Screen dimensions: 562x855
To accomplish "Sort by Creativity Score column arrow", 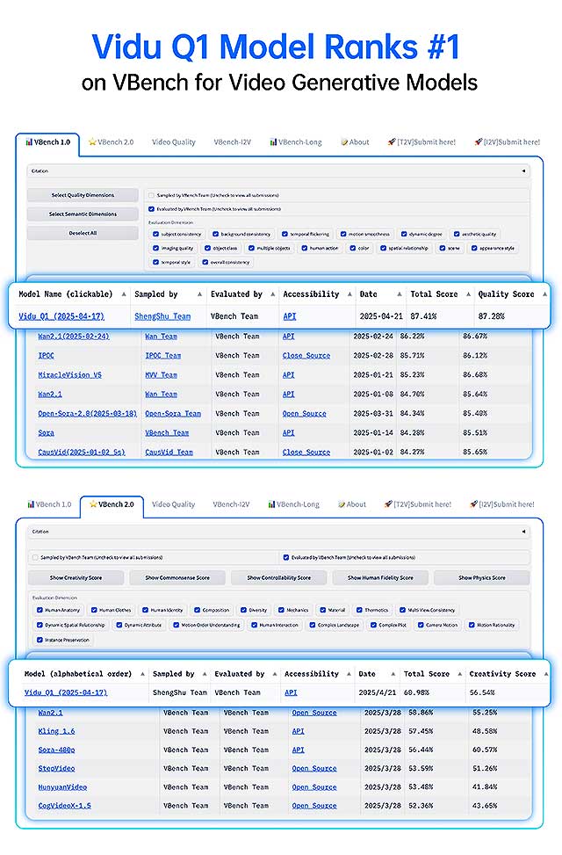I will pos(545,674).
